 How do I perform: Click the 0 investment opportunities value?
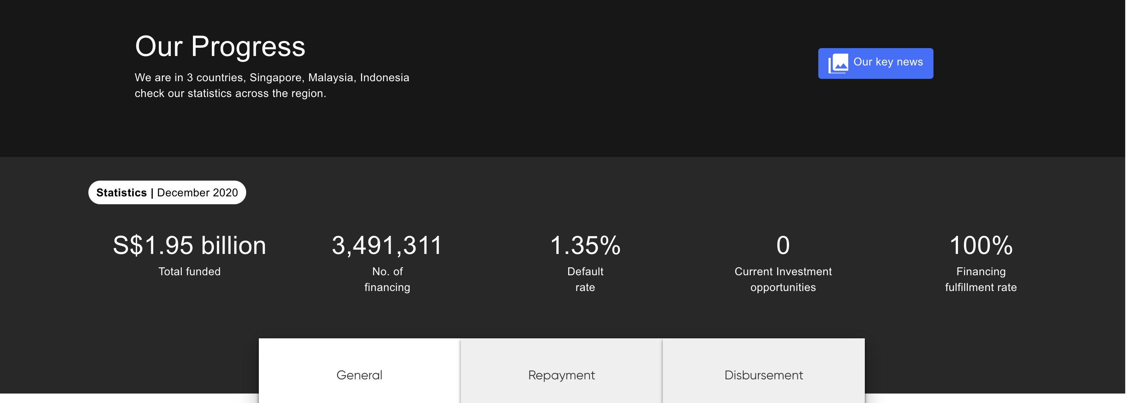783,245
